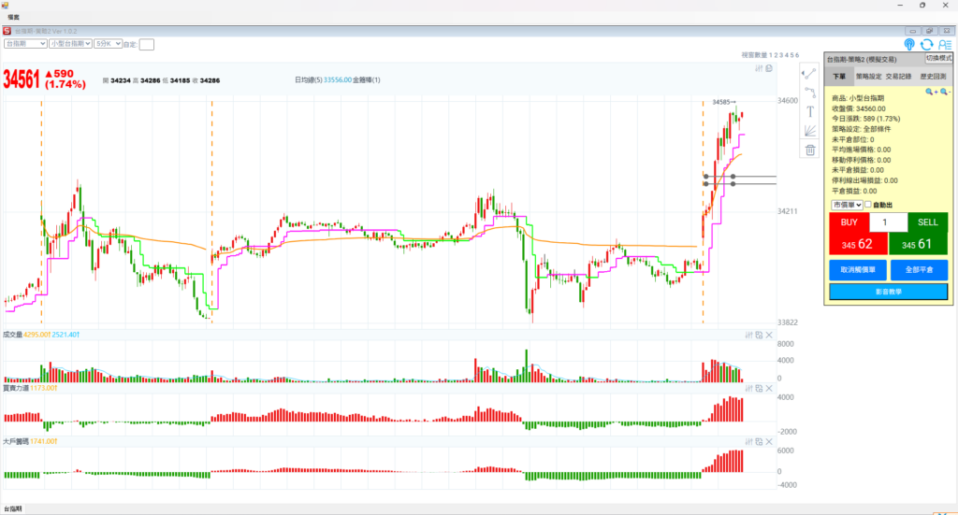
Task: Click the blue broadcast signal icon
Action: pyautogui.click(x=909, y=44)
